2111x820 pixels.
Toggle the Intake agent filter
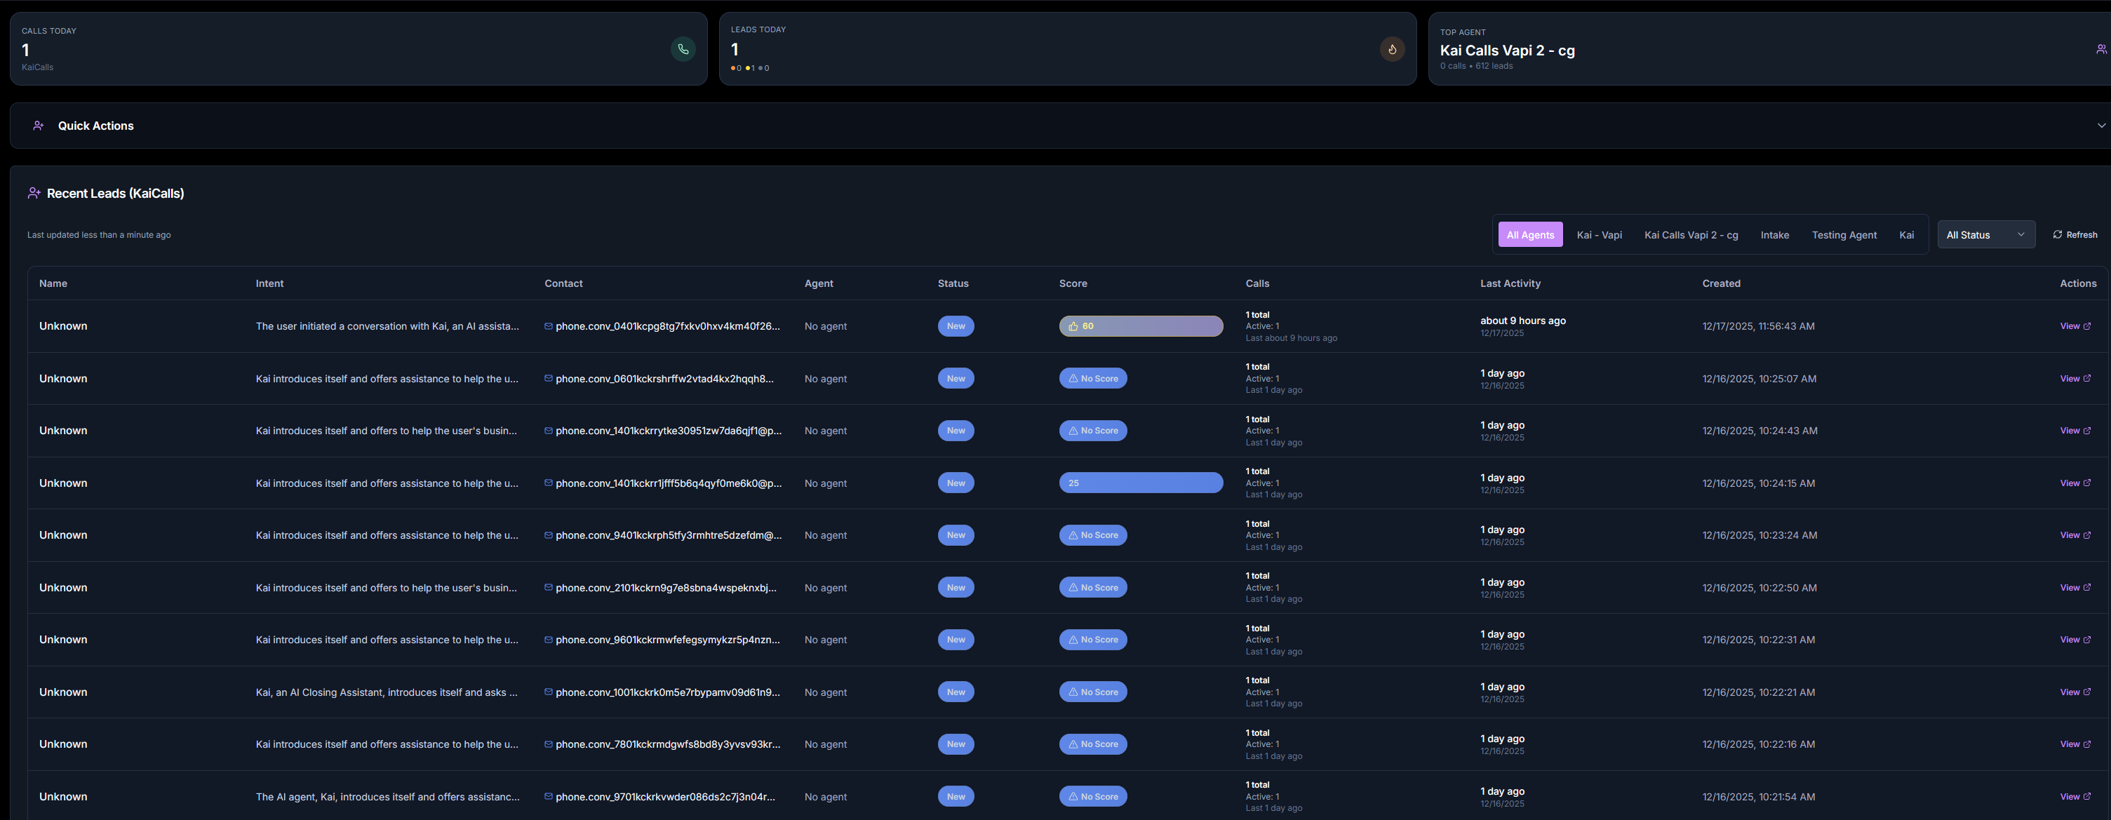pyautogui.click(x=1775, y=234)
